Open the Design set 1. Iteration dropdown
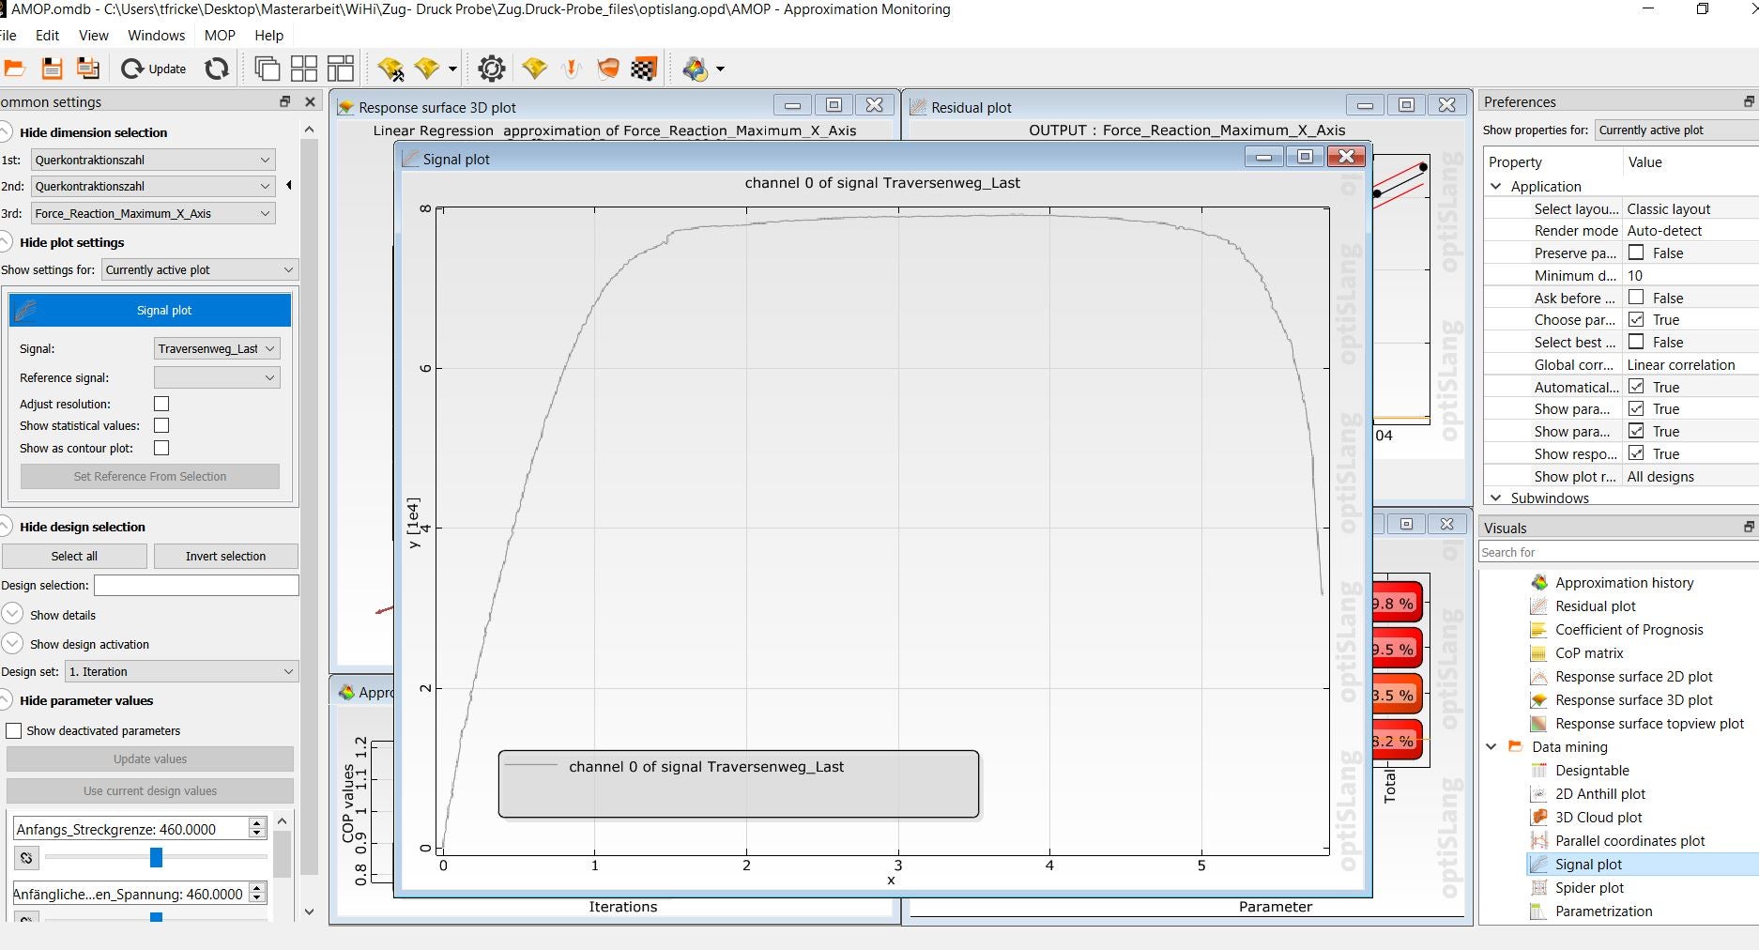 tap(181, 671)
